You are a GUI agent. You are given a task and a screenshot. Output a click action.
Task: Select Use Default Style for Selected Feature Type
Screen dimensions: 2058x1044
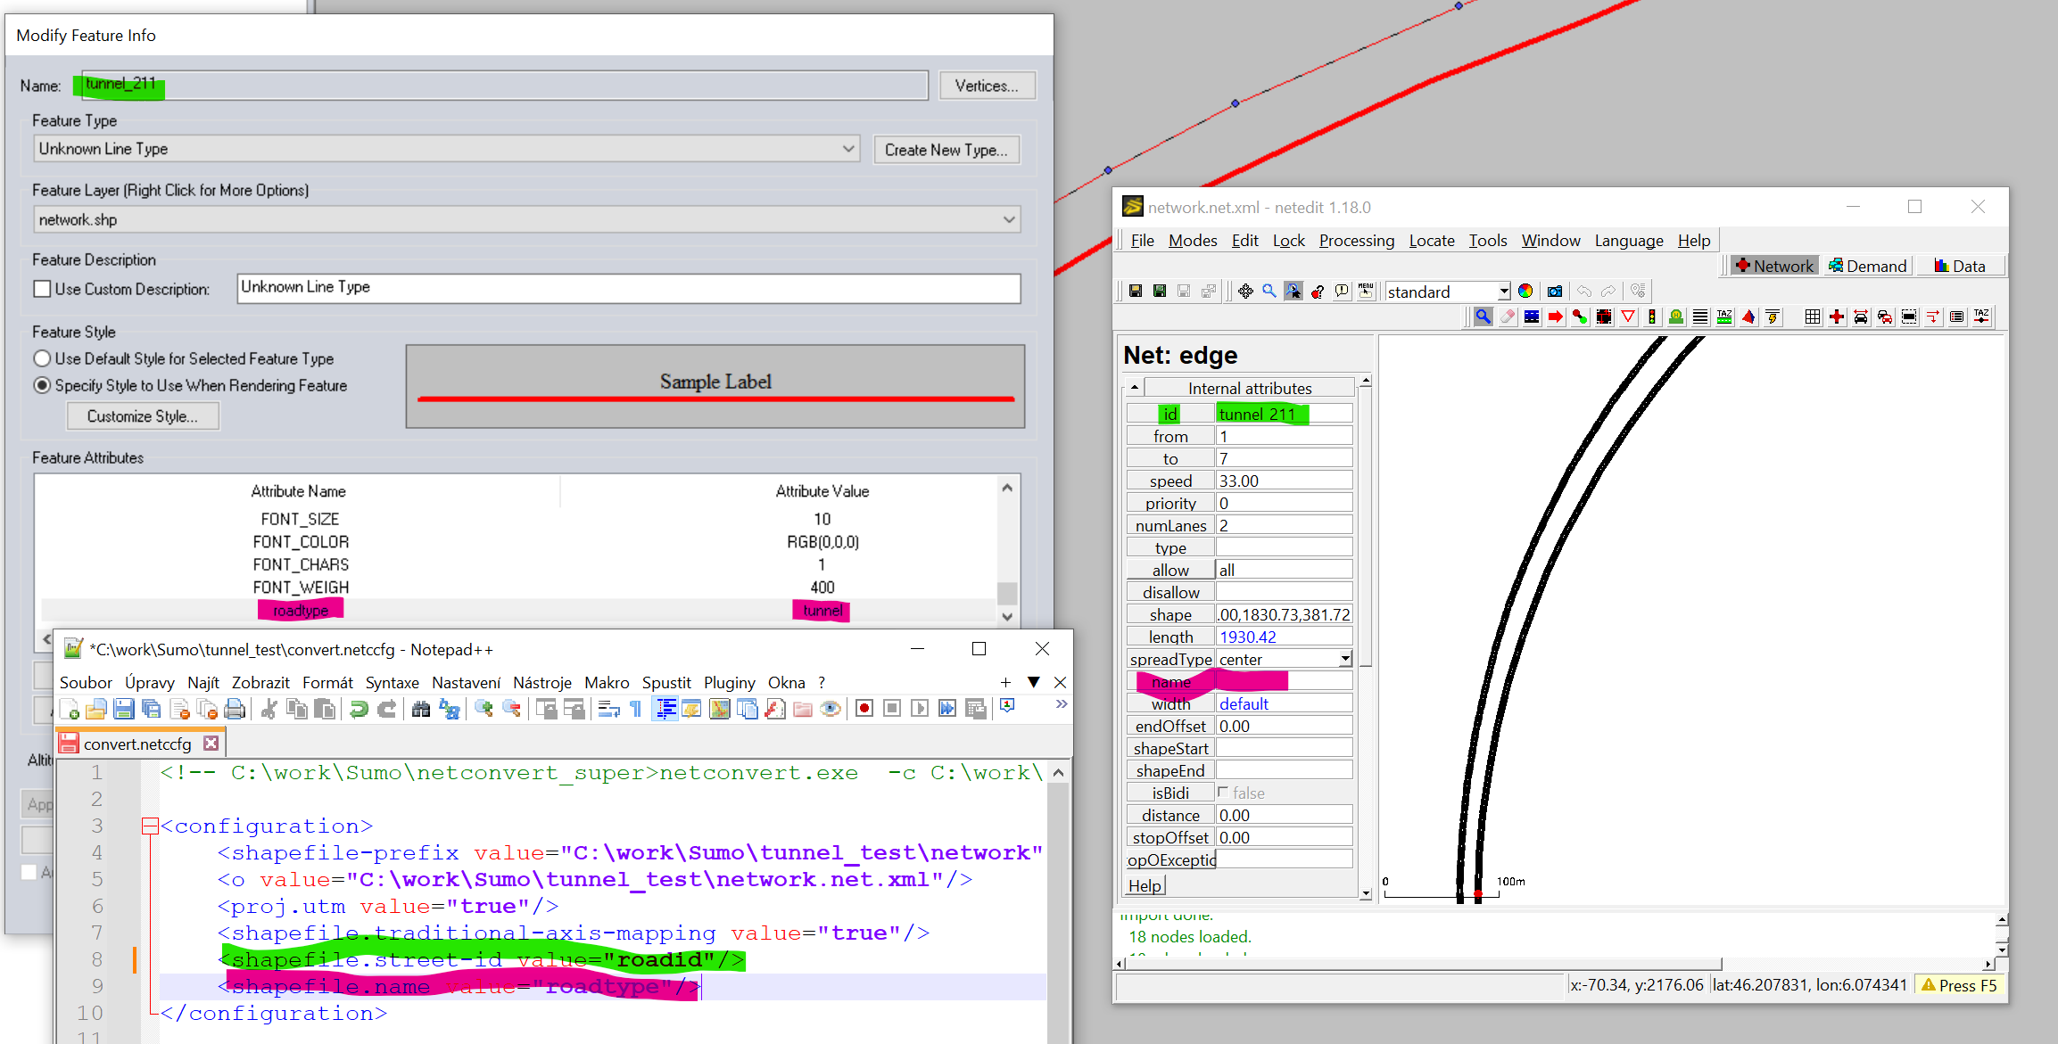click(42, 358)
